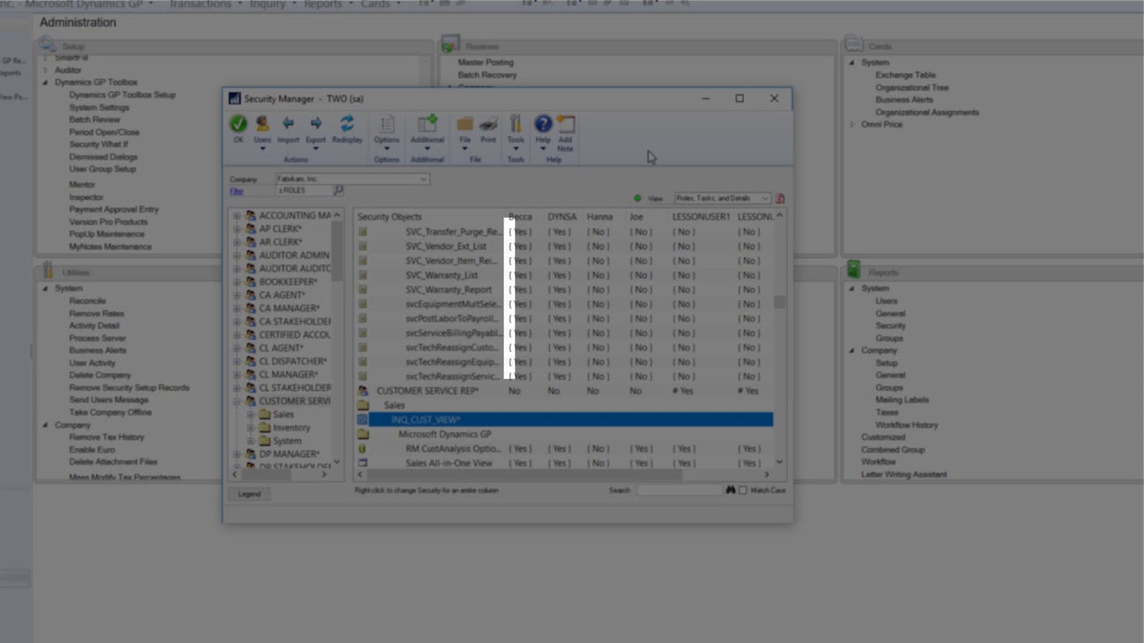Viewport: 1144px width, 643px height.
Task: Open the Users toolbar icon
Action: click(x=262, y=124)
